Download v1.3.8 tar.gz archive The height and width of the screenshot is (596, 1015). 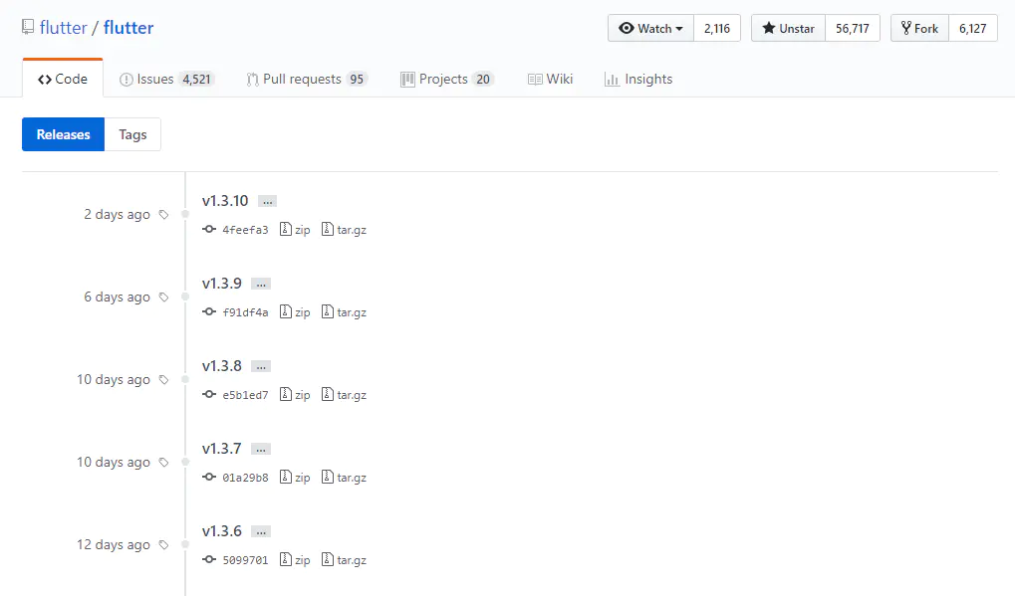click(x=344, y=395)
